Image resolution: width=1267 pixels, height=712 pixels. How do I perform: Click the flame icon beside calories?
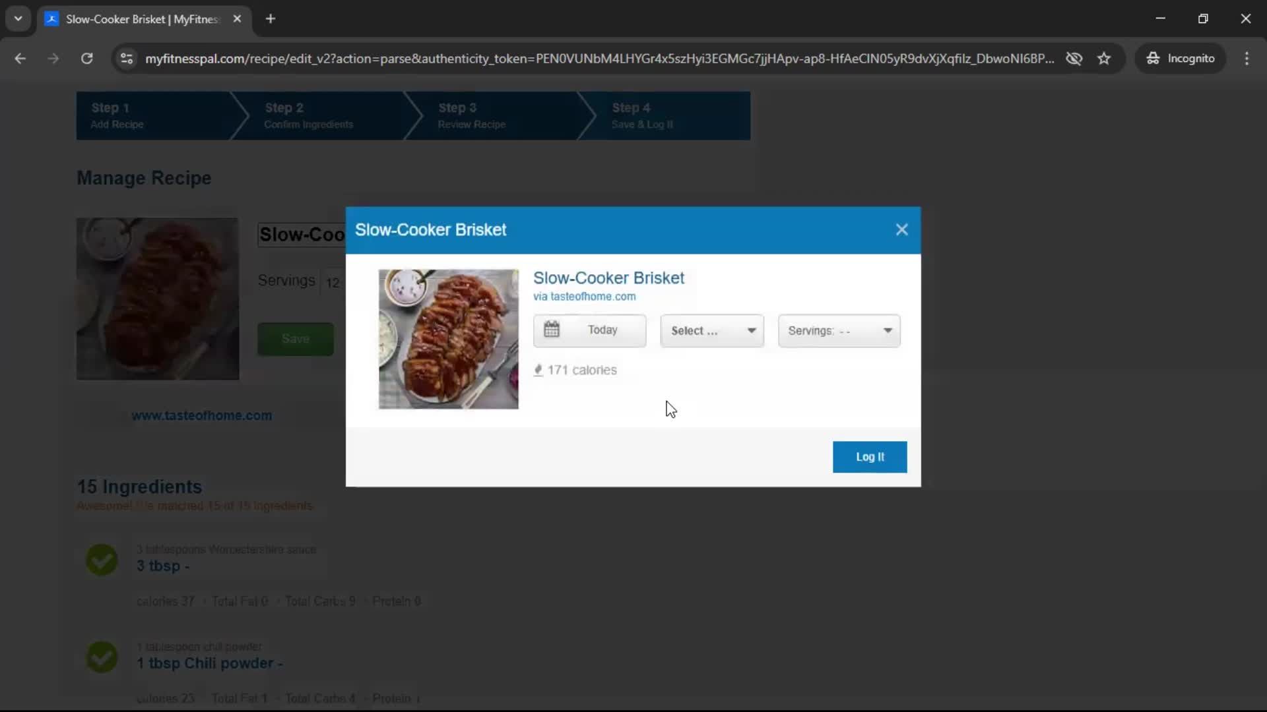(x=538, y=370)
